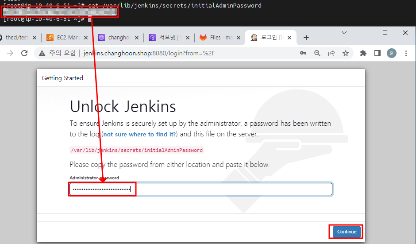
Task: Close the Jenkins 로그인 tab
Action: click(x=289, y=38)
